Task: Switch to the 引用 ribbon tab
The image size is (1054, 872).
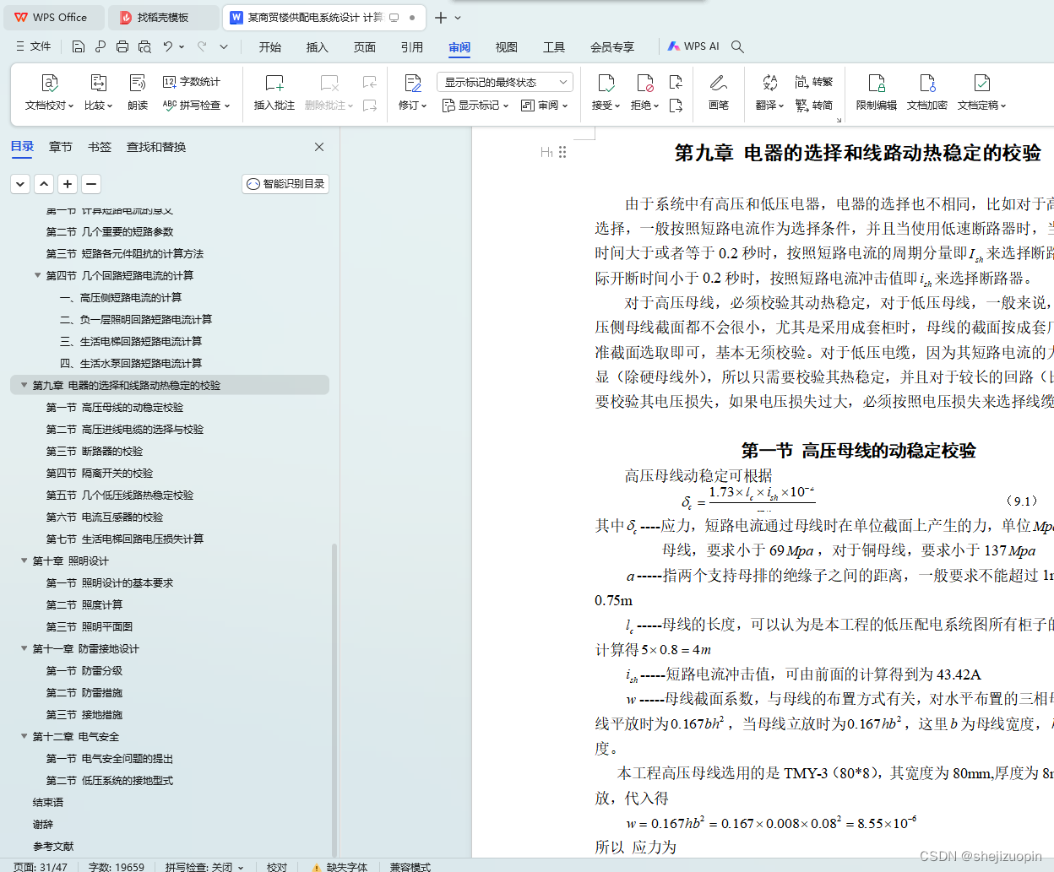Action: click(412, 47)
